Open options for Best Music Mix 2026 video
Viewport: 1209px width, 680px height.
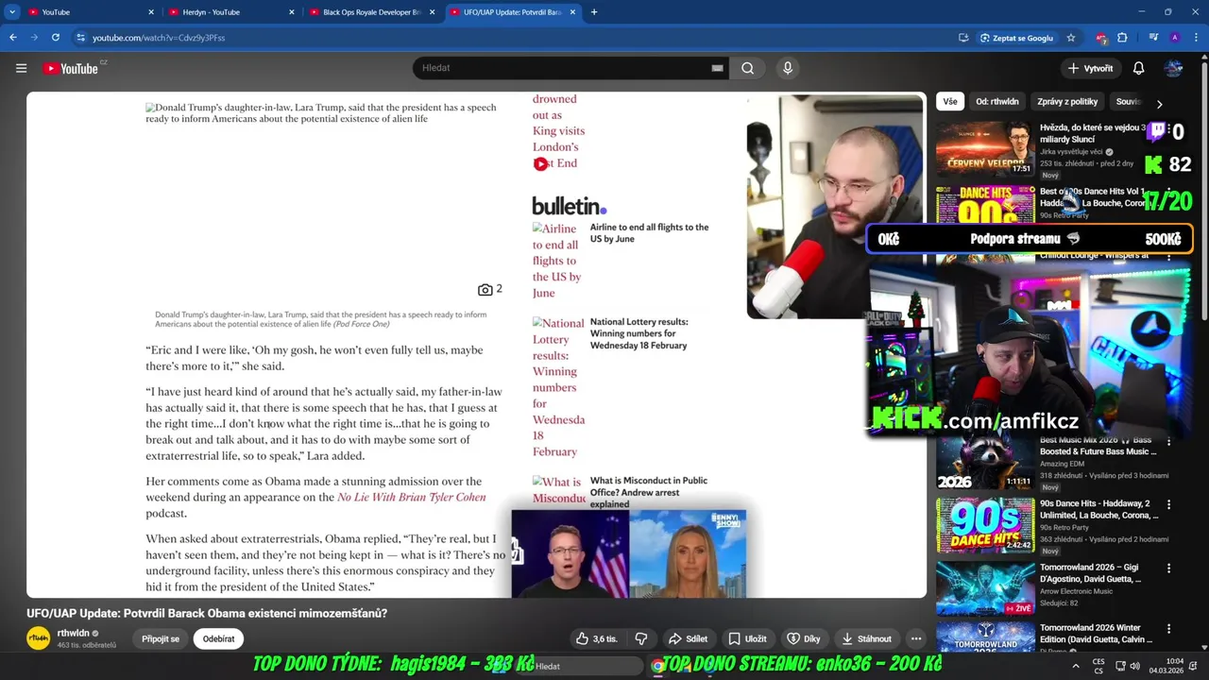point(1168,441)
